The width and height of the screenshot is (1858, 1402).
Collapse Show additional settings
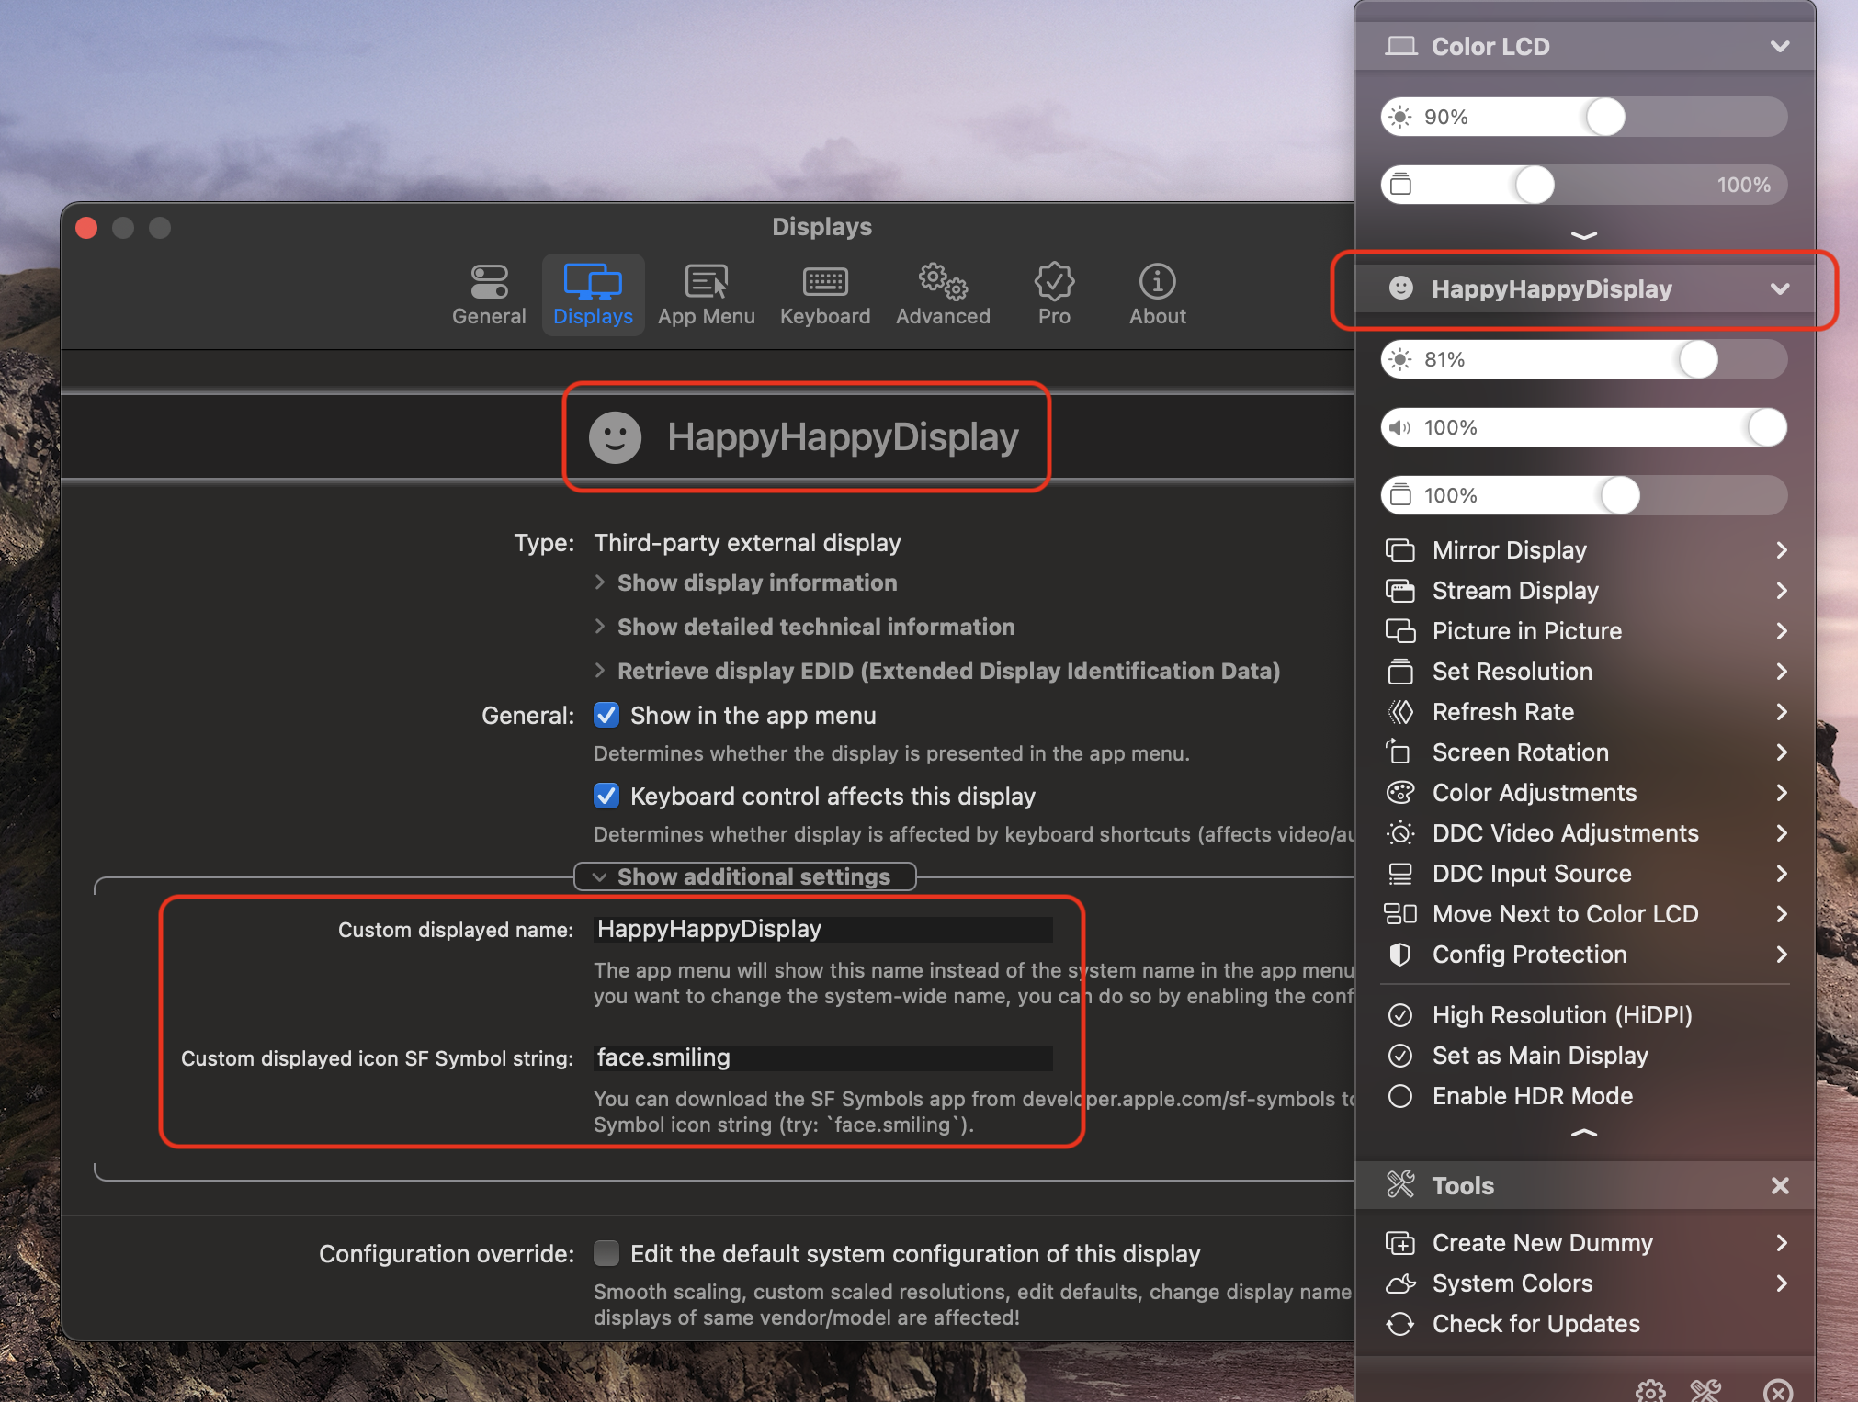(744, 876)
